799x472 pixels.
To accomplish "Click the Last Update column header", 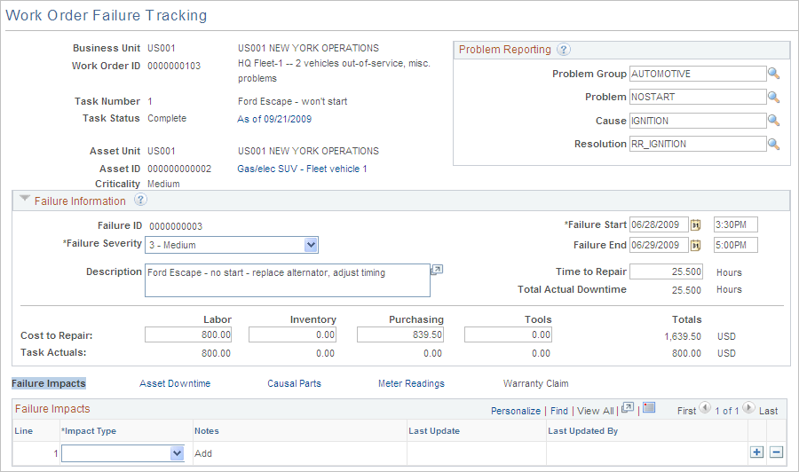I will point(434,431).
